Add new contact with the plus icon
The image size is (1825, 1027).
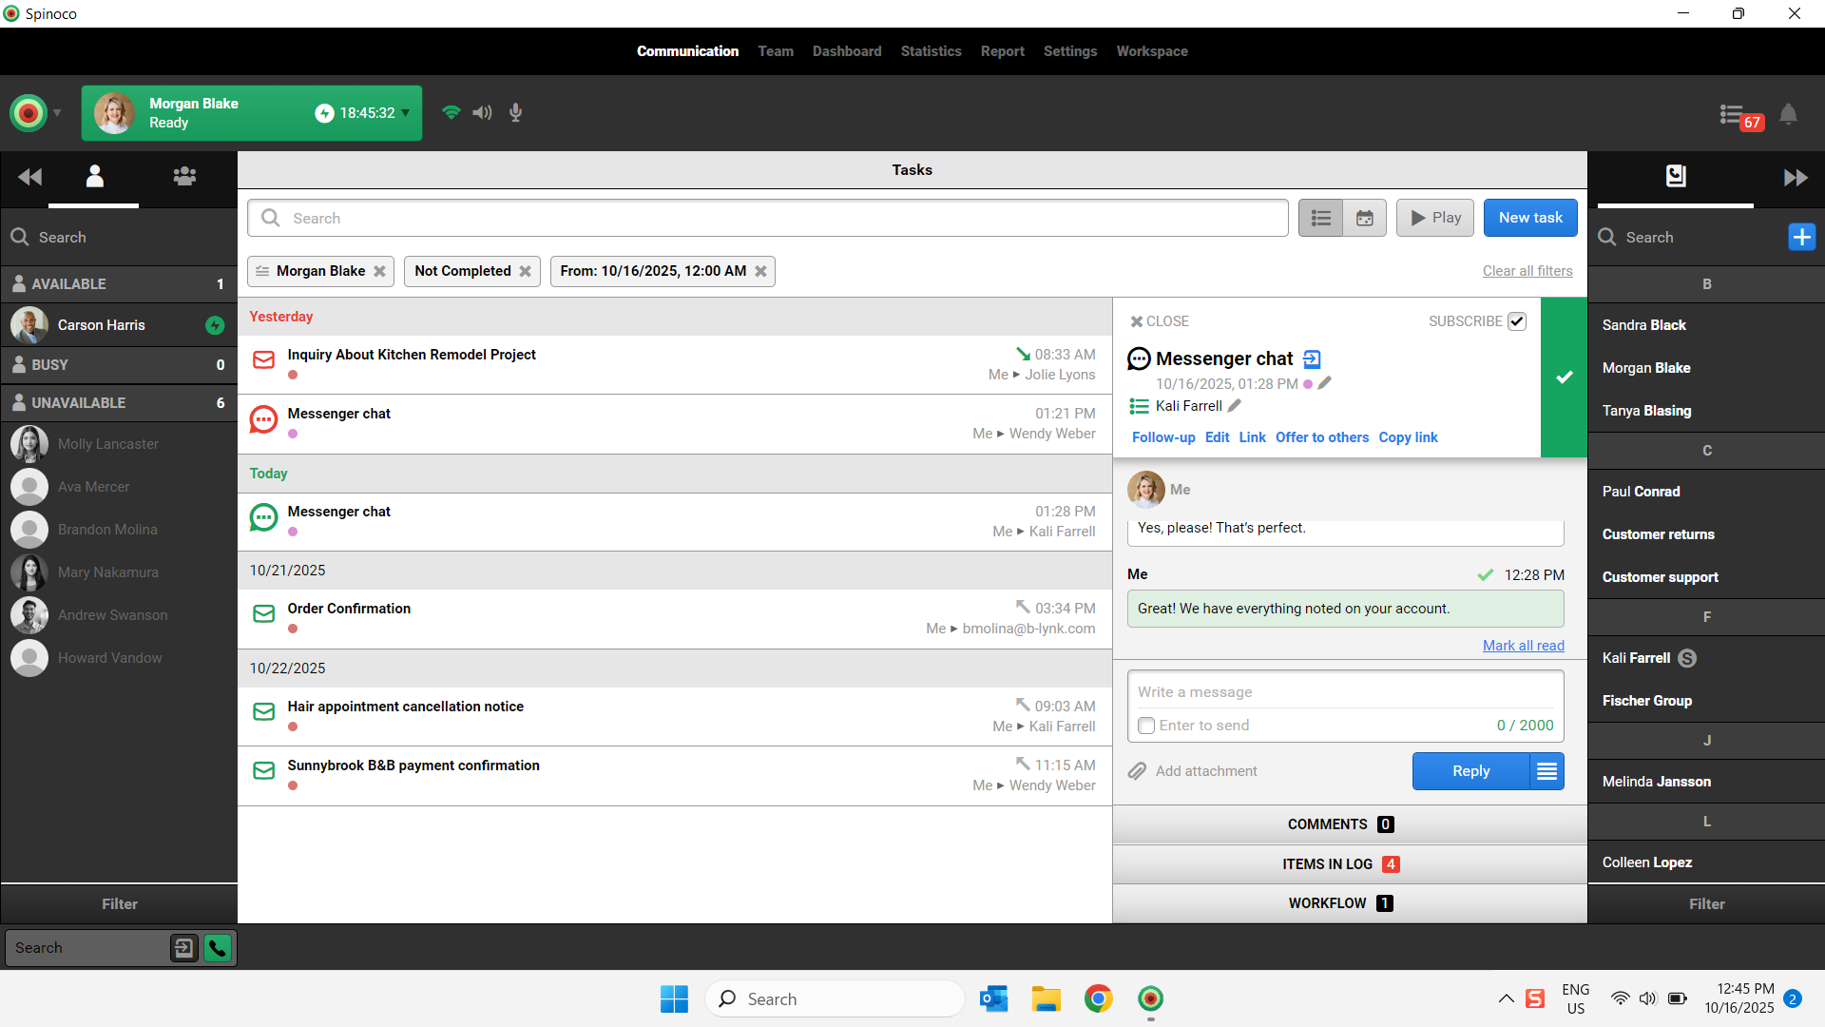[1801, 237]
